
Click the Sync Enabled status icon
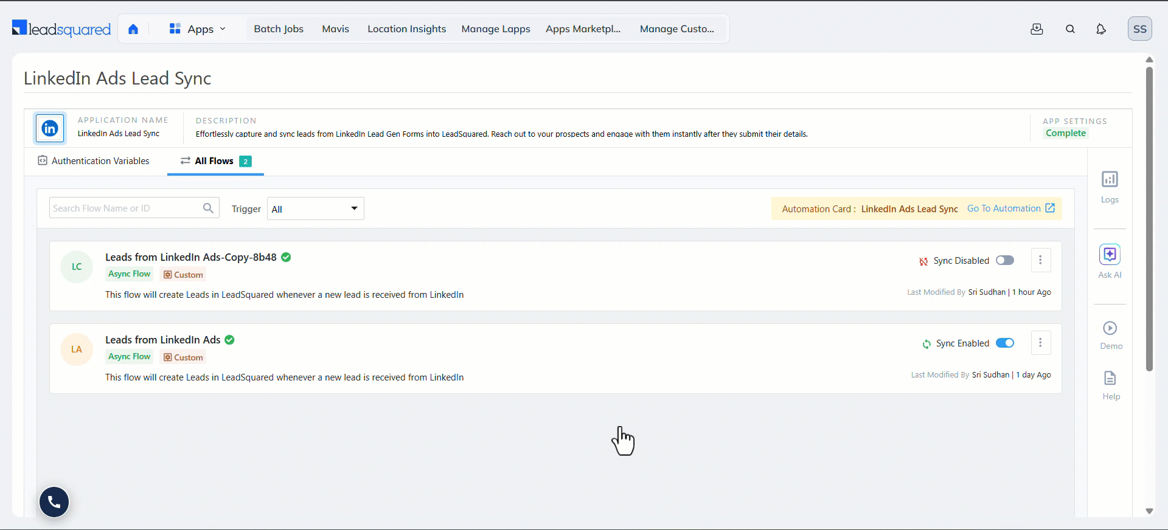(x=926, y=344)
